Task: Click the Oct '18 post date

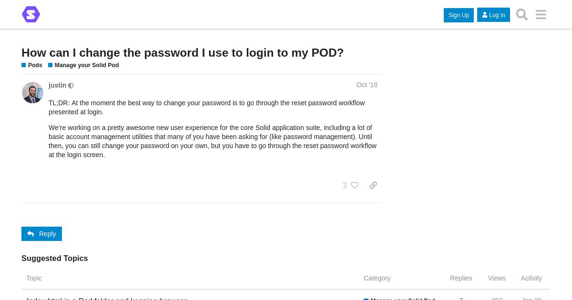Action: (x=367, y=85)
